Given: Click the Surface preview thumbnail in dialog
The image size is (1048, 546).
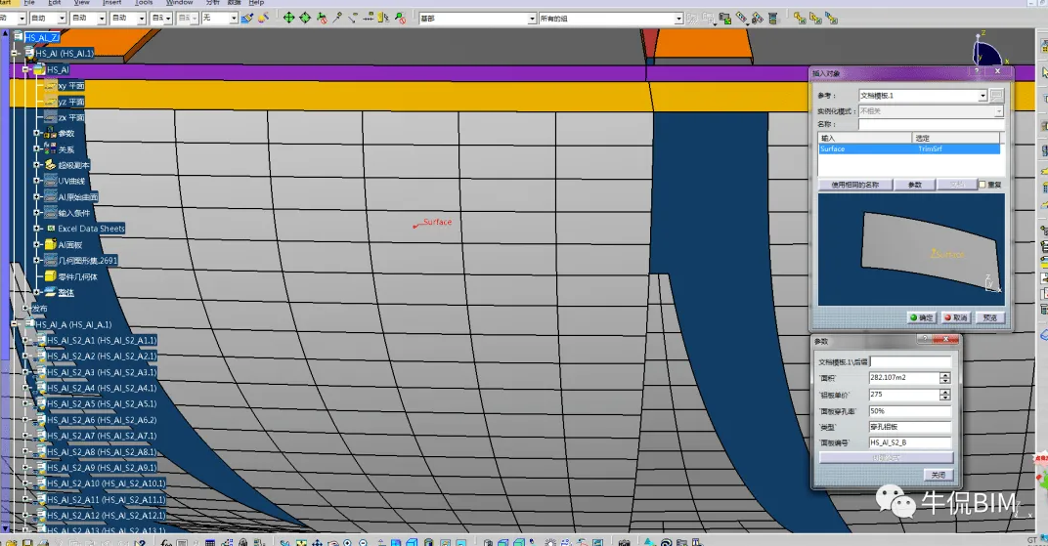Looking at the screenshot, I should [x=911, y=249].
